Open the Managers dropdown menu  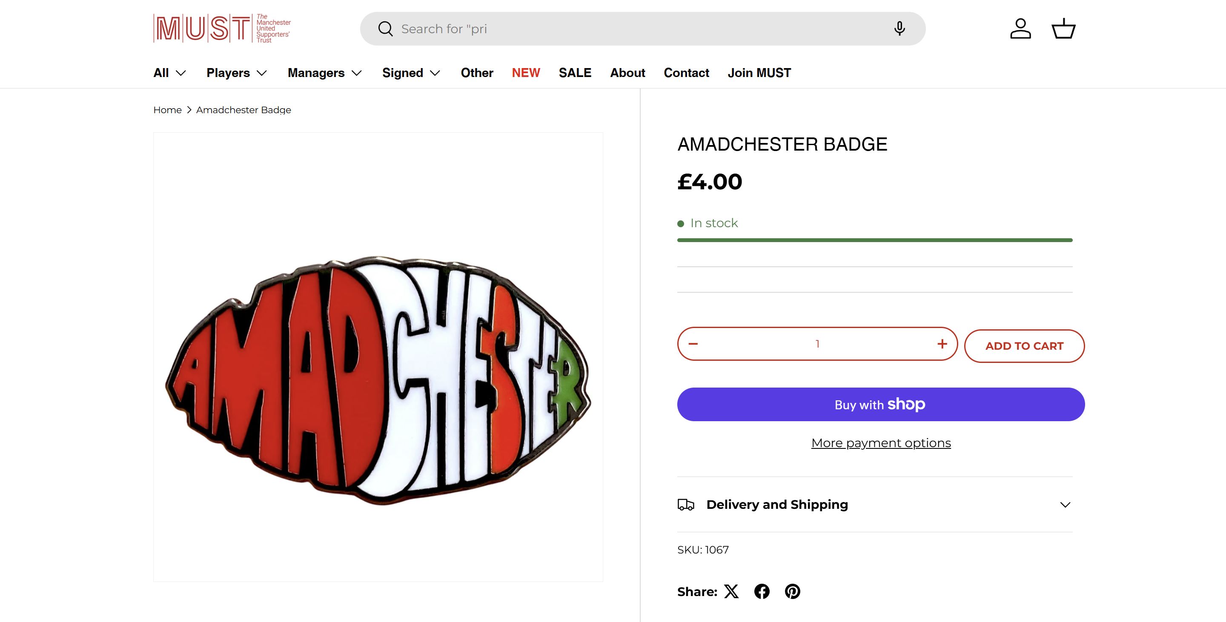(324, 73)
